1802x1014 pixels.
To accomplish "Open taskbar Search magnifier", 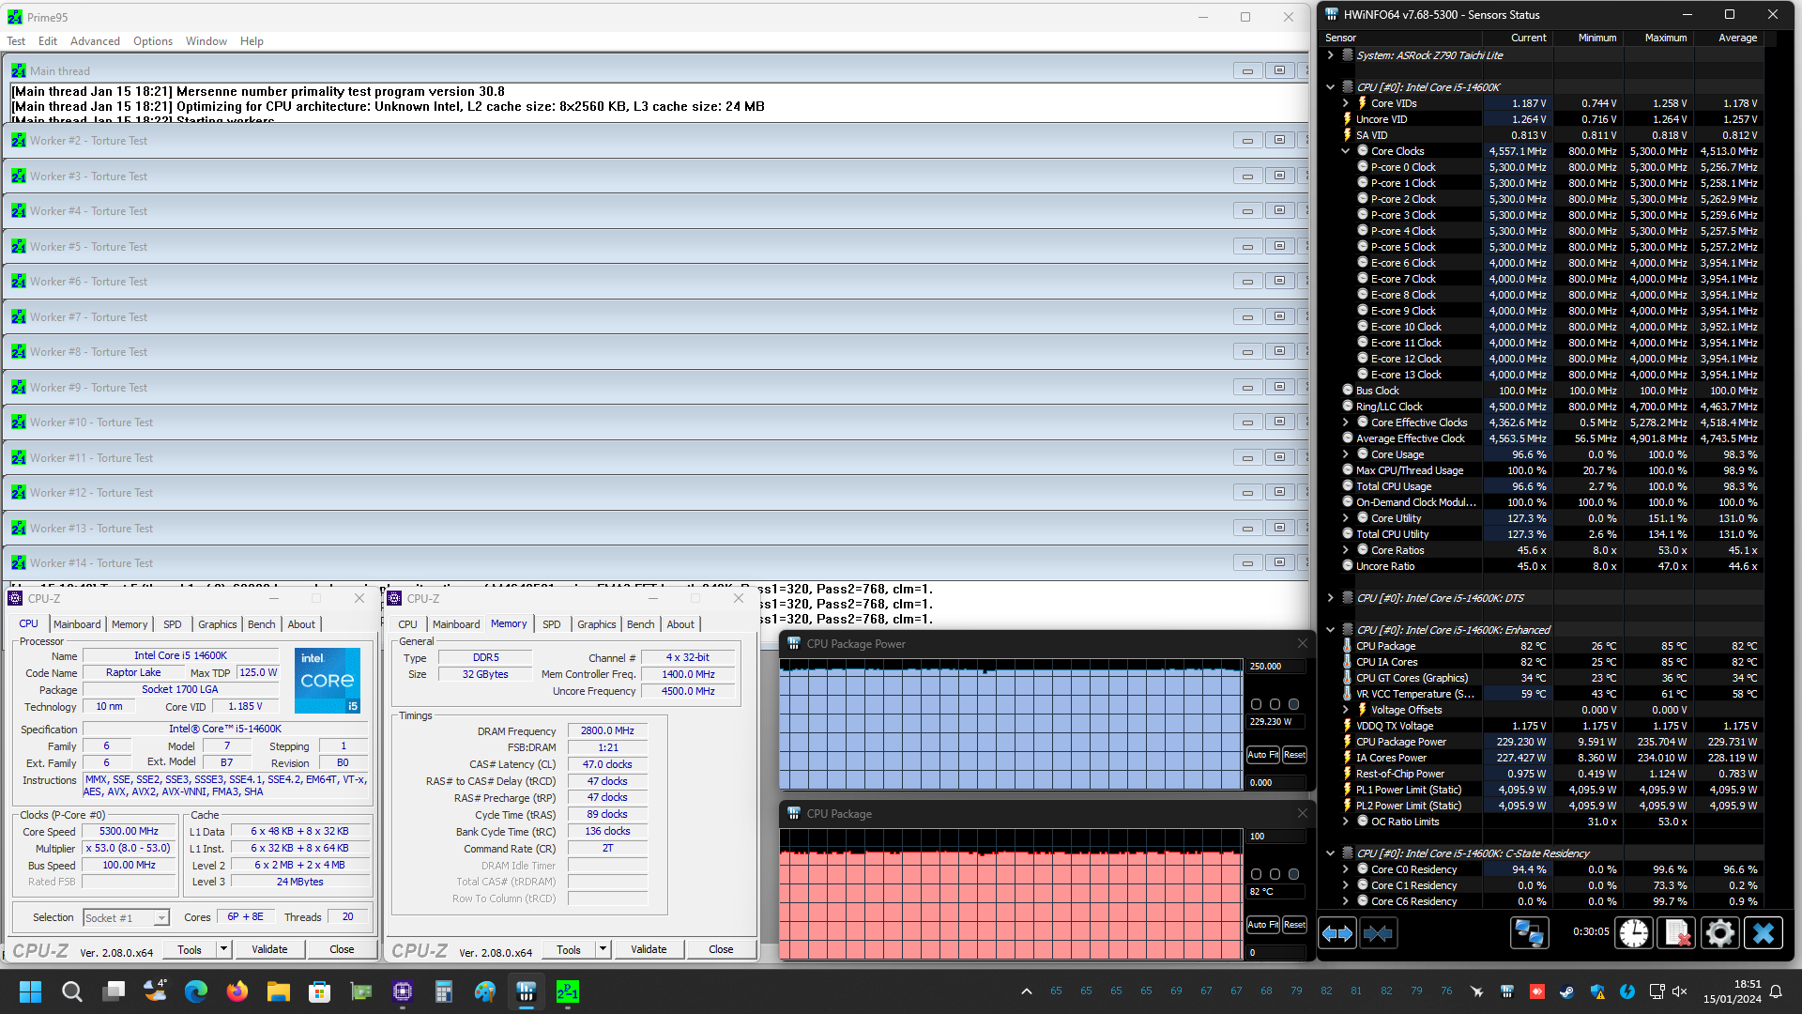I will (71, 991).
